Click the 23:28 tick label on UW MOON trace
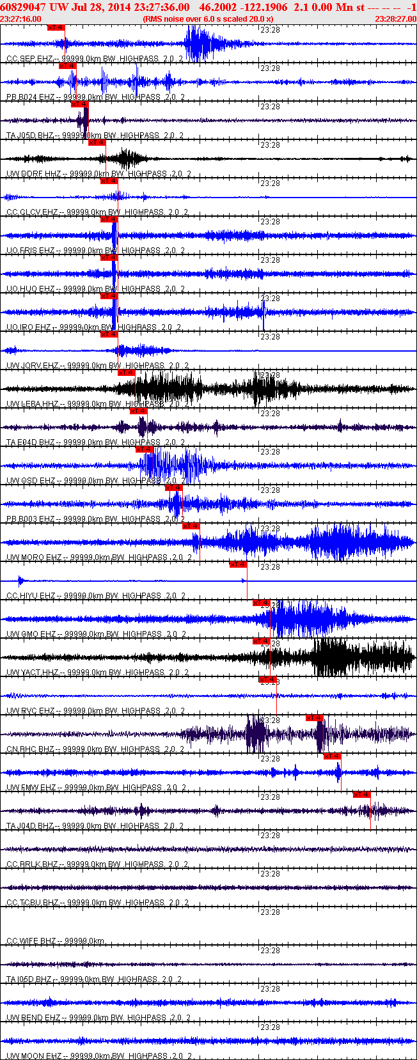This screenshot has width=417, height=1060. [x=271, y=1027]
